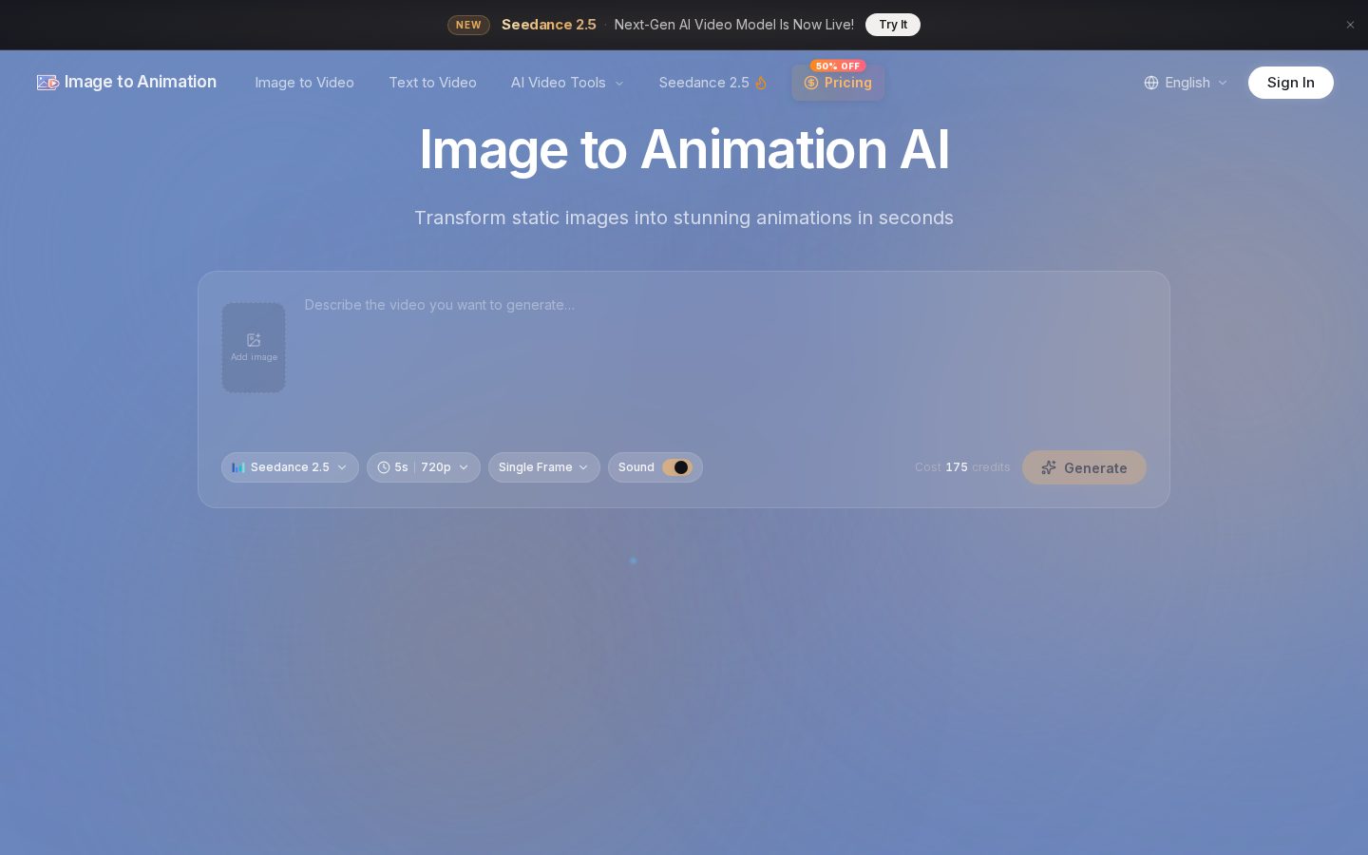This screenshot has width=1368, height=855.
Task: Open the 5s 720p duration dropdown
Action: pyautogui.click(x=424, y=467)
